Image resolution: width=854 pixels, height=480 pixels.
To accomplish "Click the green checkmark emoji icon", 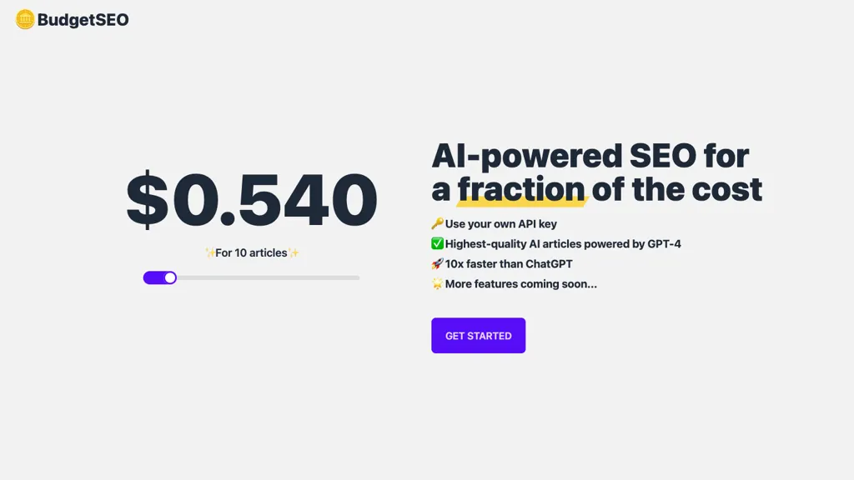I will pyautogui.click(x=437, y=244).
